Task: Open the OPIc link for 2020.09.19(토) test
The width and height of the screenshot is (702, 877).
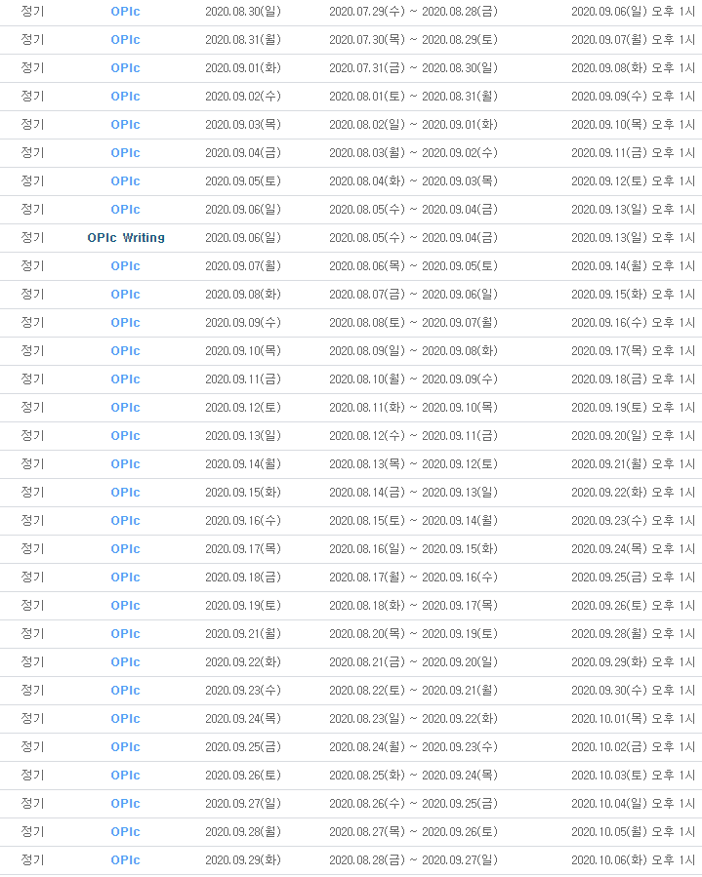Action: 125,606
